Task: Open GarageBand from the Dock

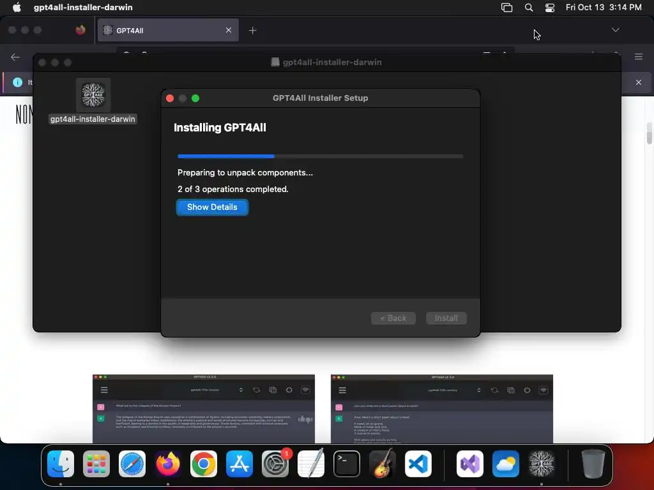Action: [x=383, y=463]
